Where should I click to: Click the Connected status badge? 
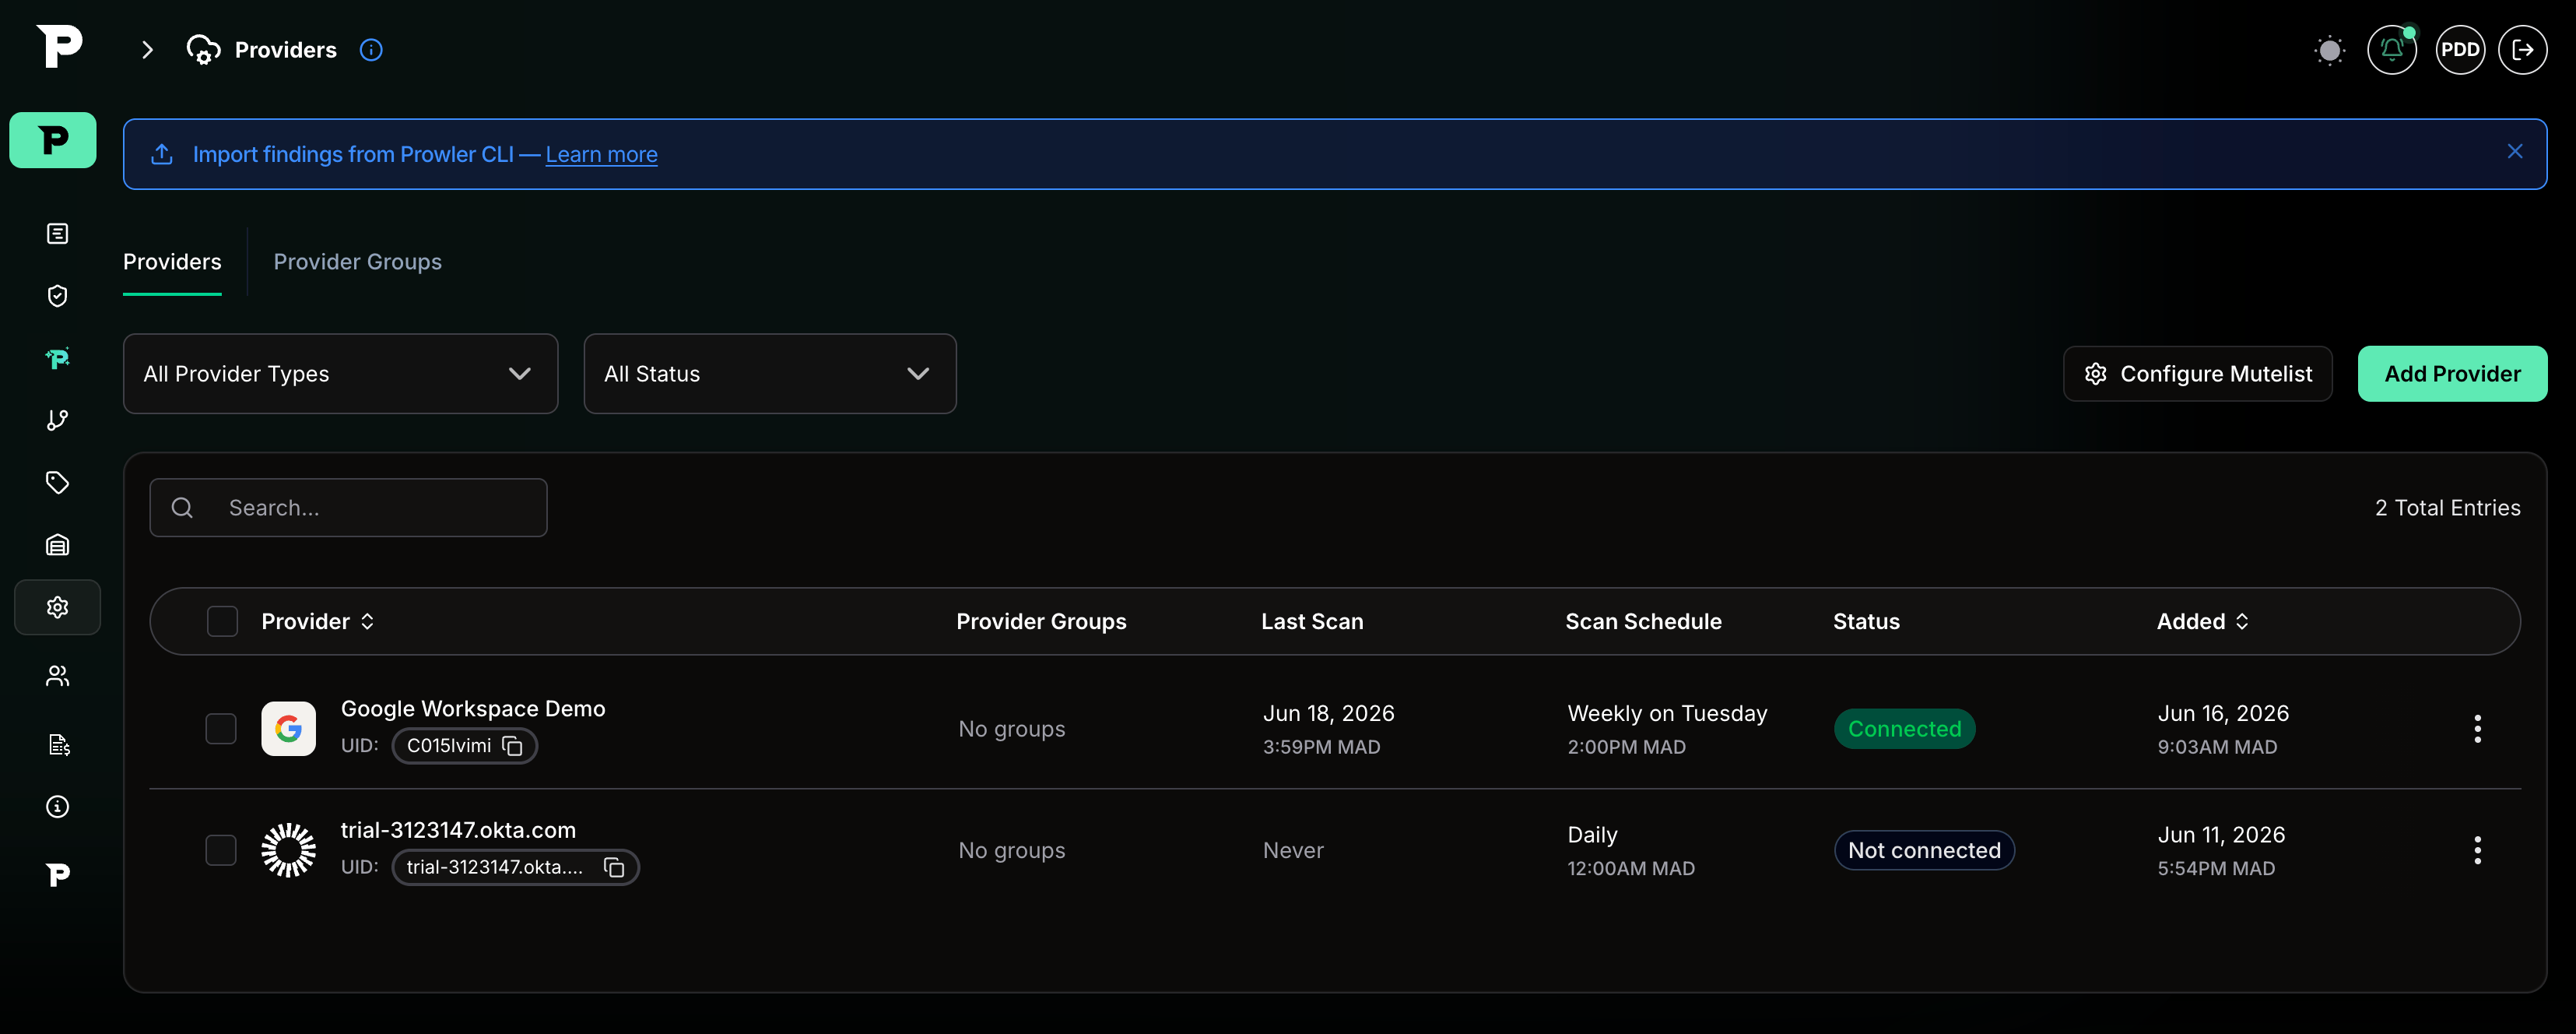1904,729
